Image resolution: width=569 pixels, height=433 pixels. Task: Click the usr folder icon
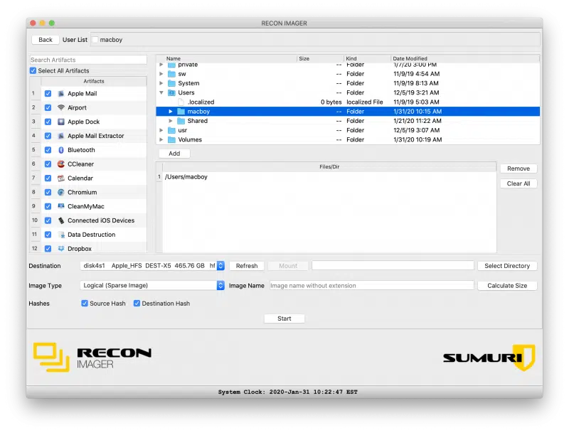click(171, 130)
